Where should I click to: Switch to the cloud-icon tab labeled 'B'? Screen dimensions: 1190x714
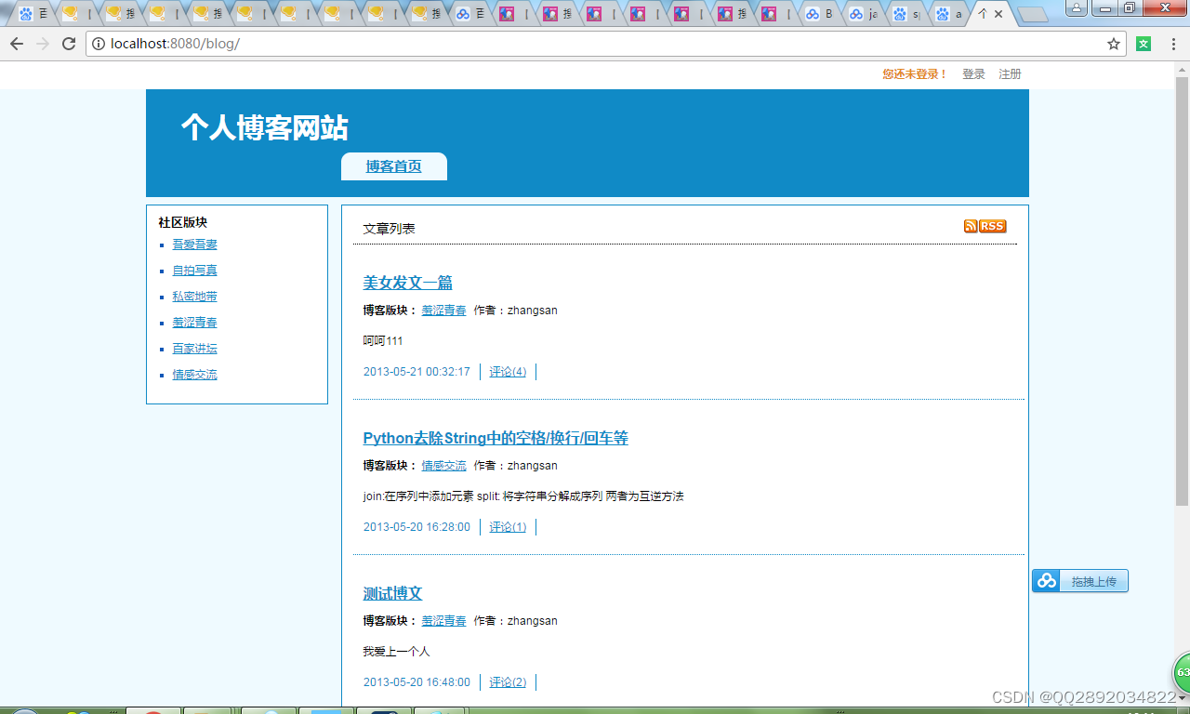pyautogui.click(x=820, y=14)
